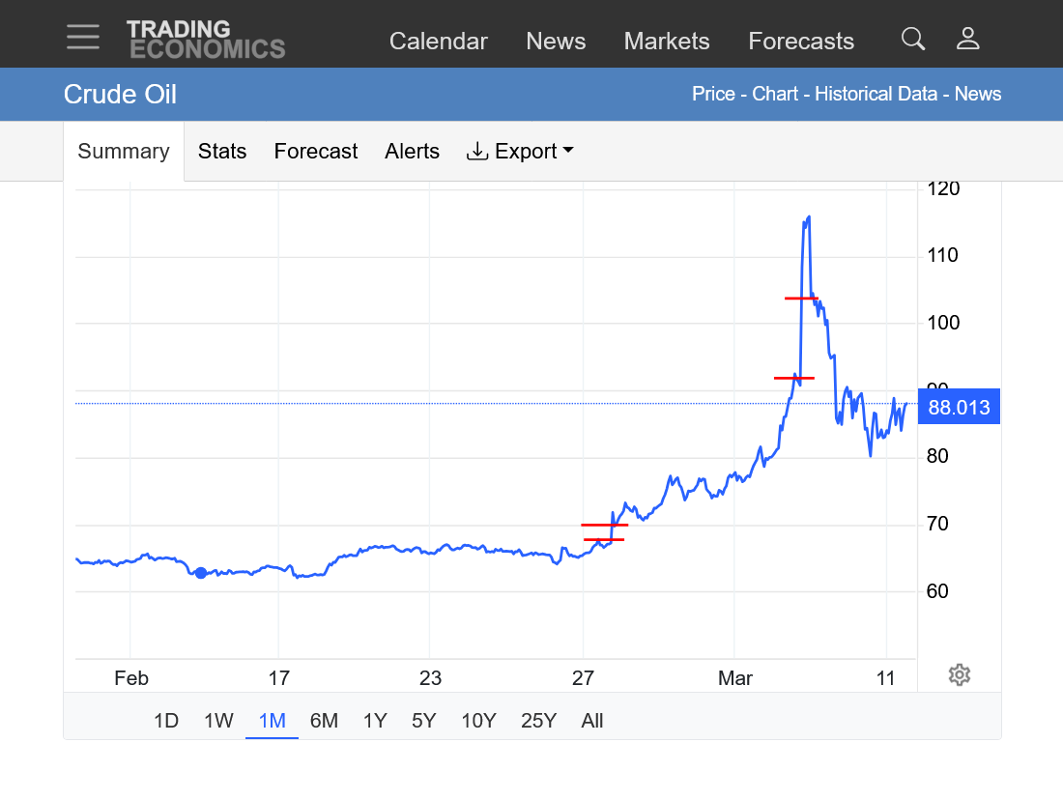Open the hamburger navigation menu
Screen dimensions: 1063x800
[83, 38]
